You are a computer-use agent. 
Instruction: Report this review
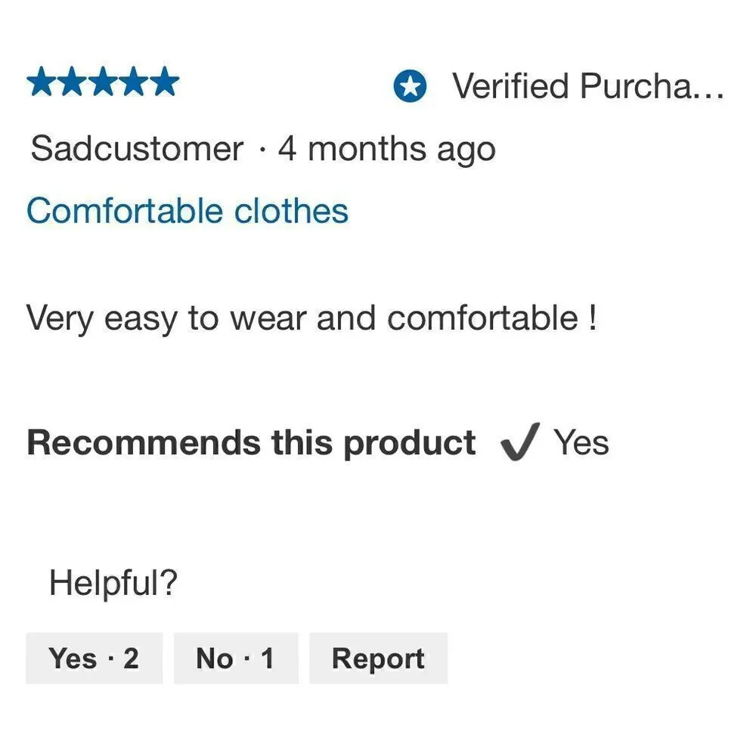pos(379,658)
